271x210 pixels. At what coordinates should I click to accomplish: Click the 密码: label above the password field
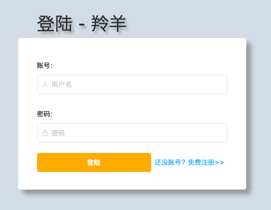[x=45, y=114]
